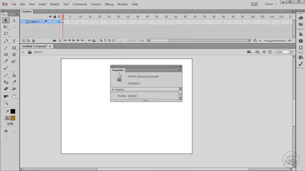Select the PolyStar tool

14,55
